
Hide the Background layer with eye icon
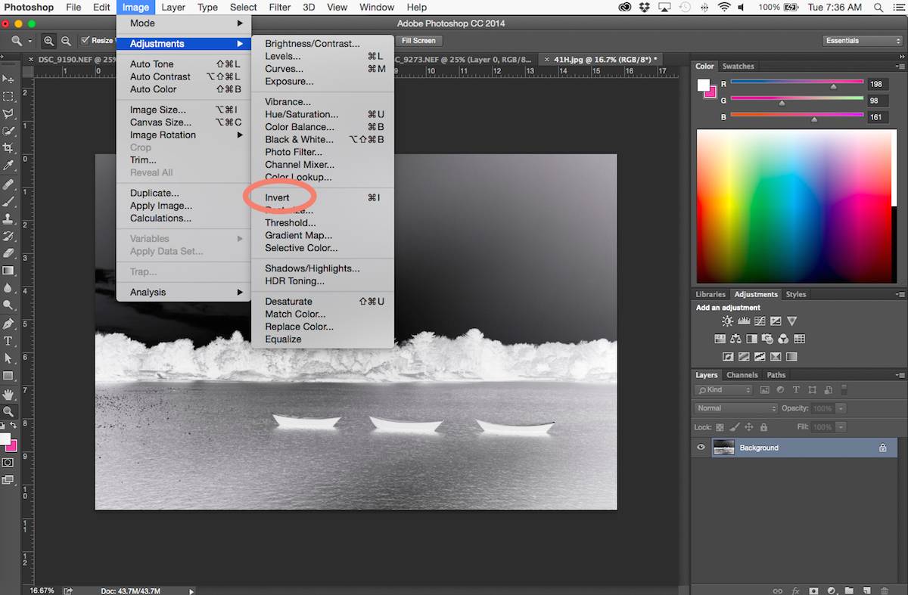click(x=701, y=448)
